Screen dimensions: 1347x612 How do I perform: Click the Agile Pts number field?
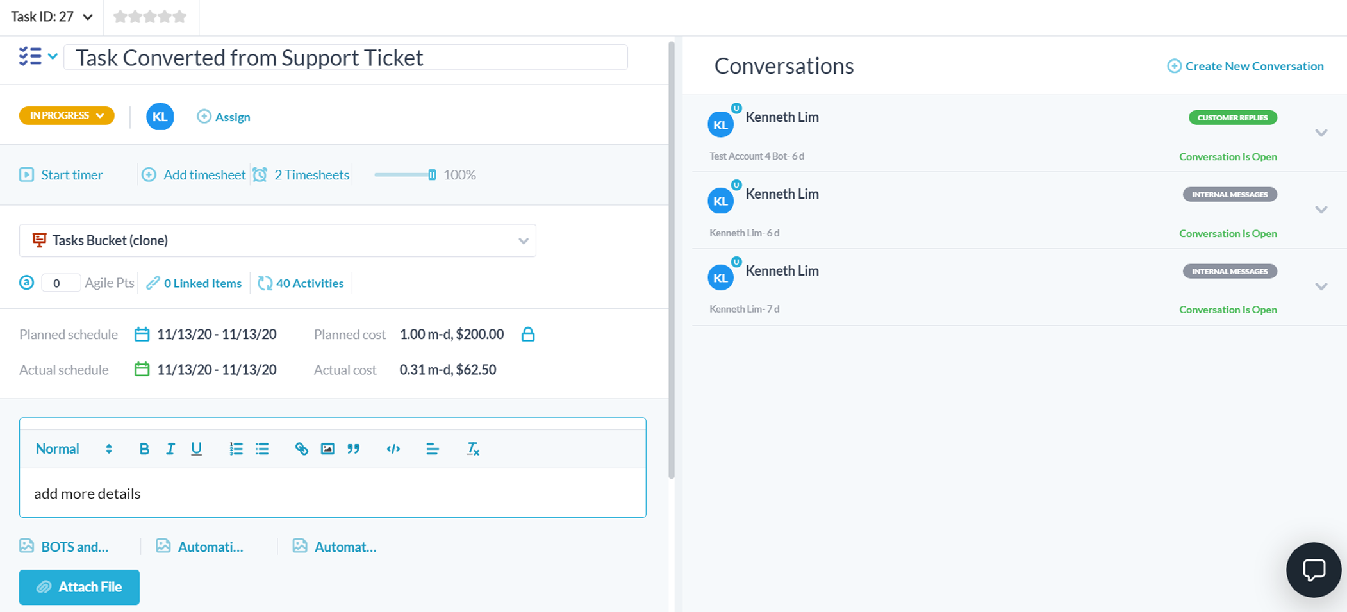click(x=60, y=283)
